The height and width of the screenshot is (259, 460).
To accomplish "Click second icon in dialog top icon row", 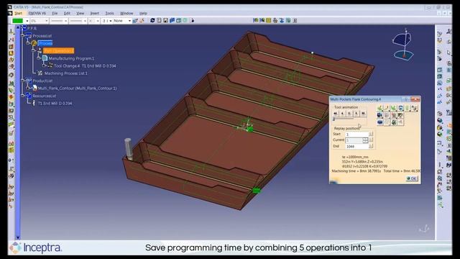I will [x=387, y=108].
